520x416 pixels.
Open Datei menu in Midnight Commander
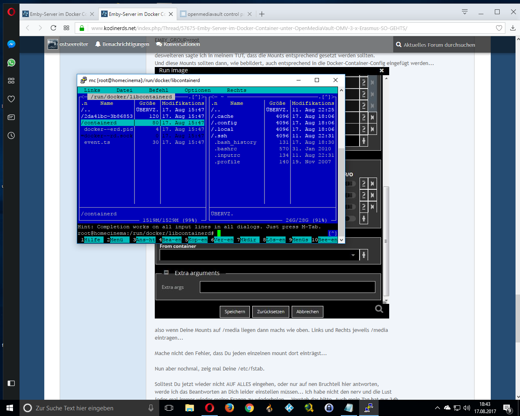pos(125,90)
